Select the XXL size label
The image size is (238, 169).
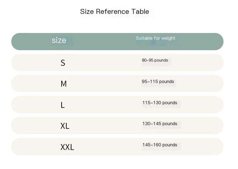(67, 147)
